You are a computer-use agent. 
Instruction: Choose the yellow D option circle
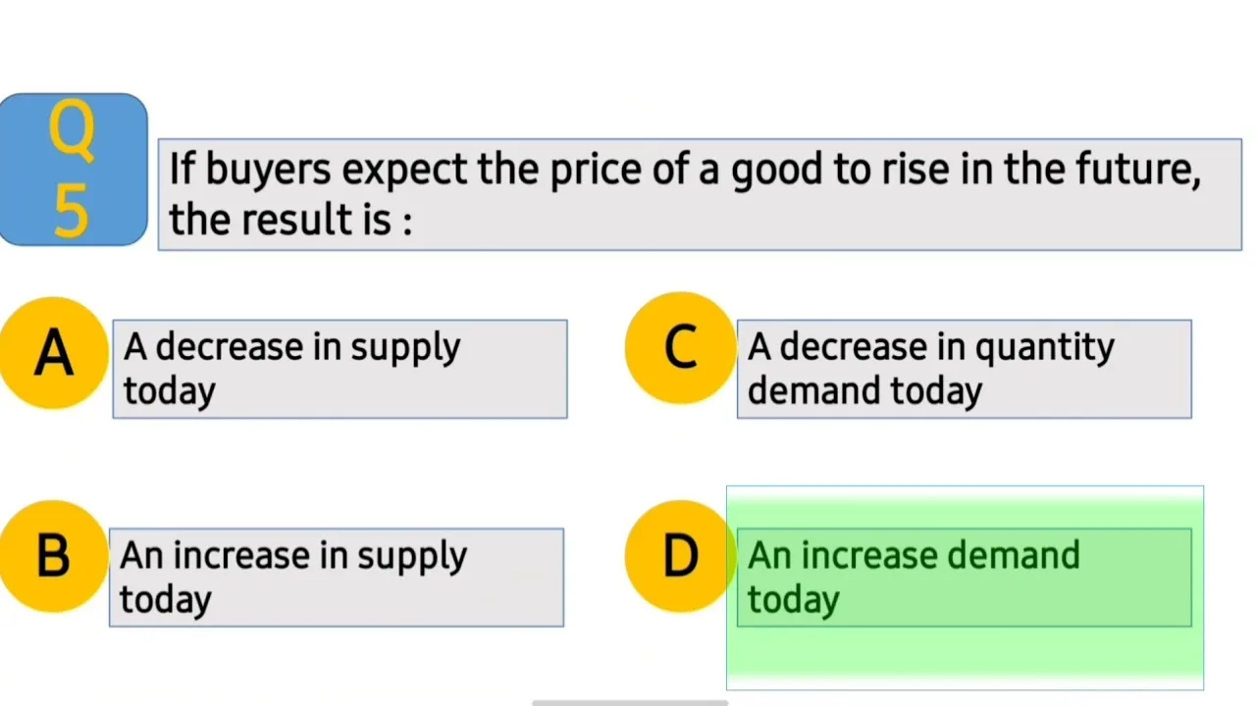click(680, 556)
